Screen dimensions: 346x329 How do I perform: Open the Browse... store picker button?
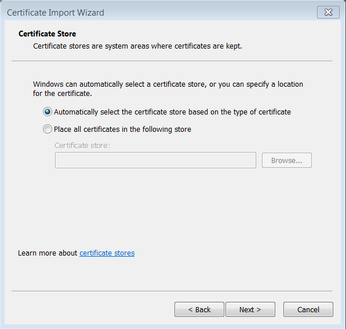pyautogui.click(x=287, y=160)
